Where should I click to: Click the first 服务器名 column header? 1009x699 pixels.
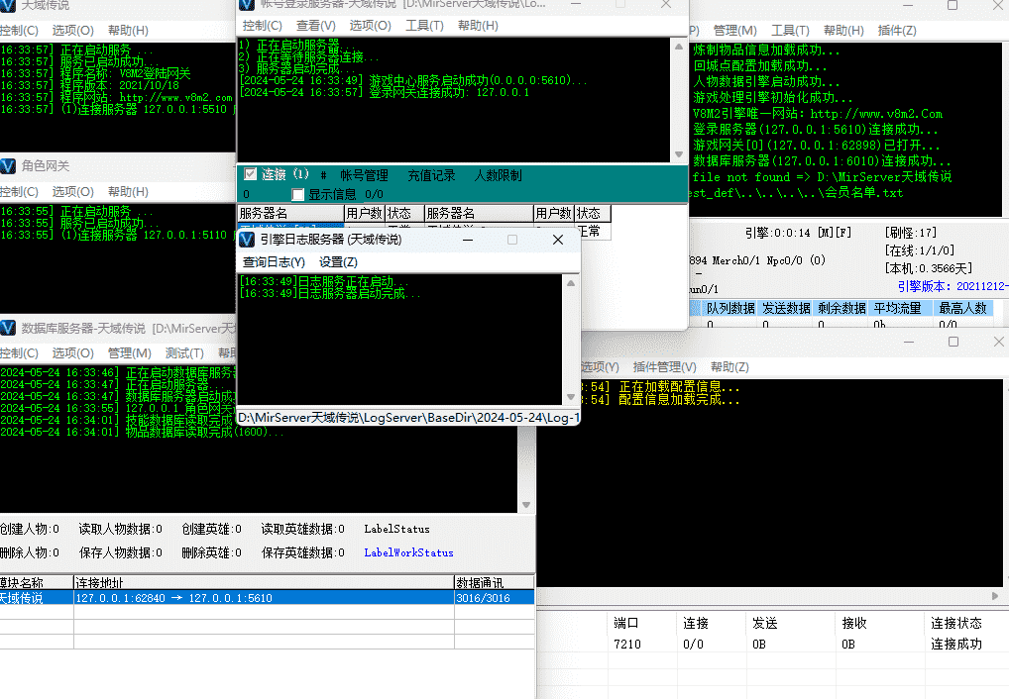tap(290, 213)
